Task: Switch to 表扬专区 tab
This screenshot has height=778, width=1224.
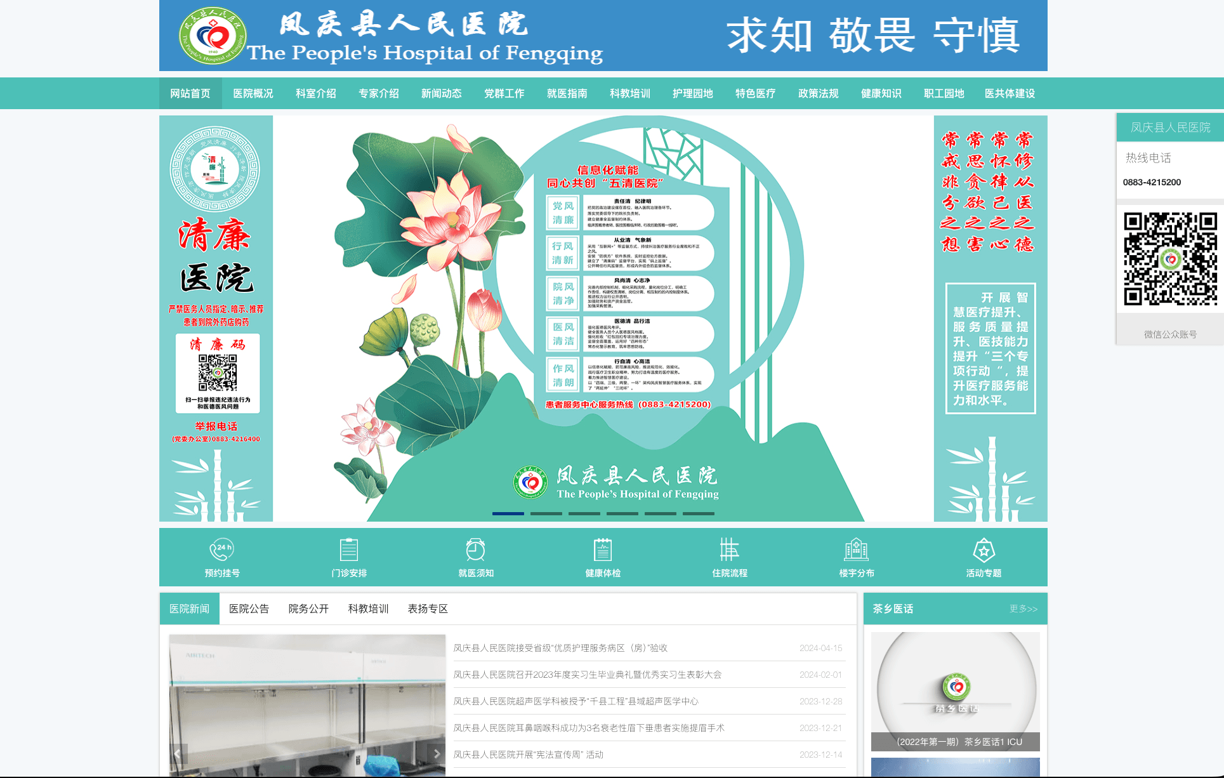Action: coord(428,609)
